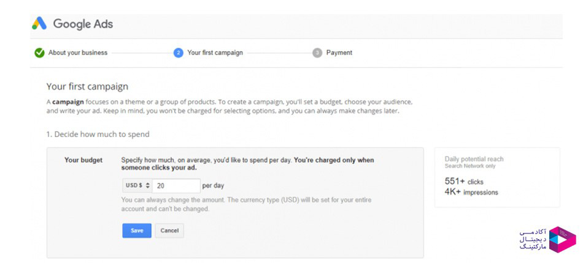Select the Your first campaign step label

pos(215,53)
